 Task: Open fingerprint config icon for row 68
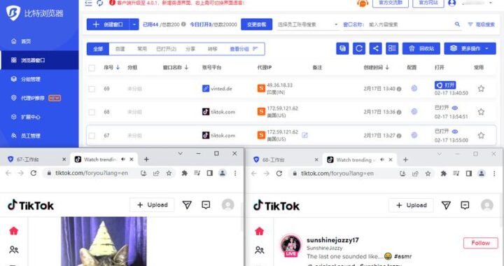(414, 112)
